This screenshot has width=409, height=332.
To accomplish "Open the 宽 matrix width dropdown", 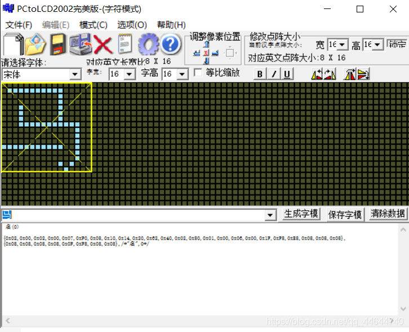I will (342, 45).
